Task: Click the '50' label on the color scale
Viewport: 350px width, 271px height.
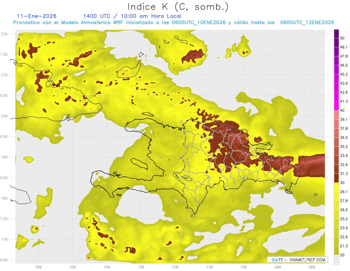Action: [342, 38]
